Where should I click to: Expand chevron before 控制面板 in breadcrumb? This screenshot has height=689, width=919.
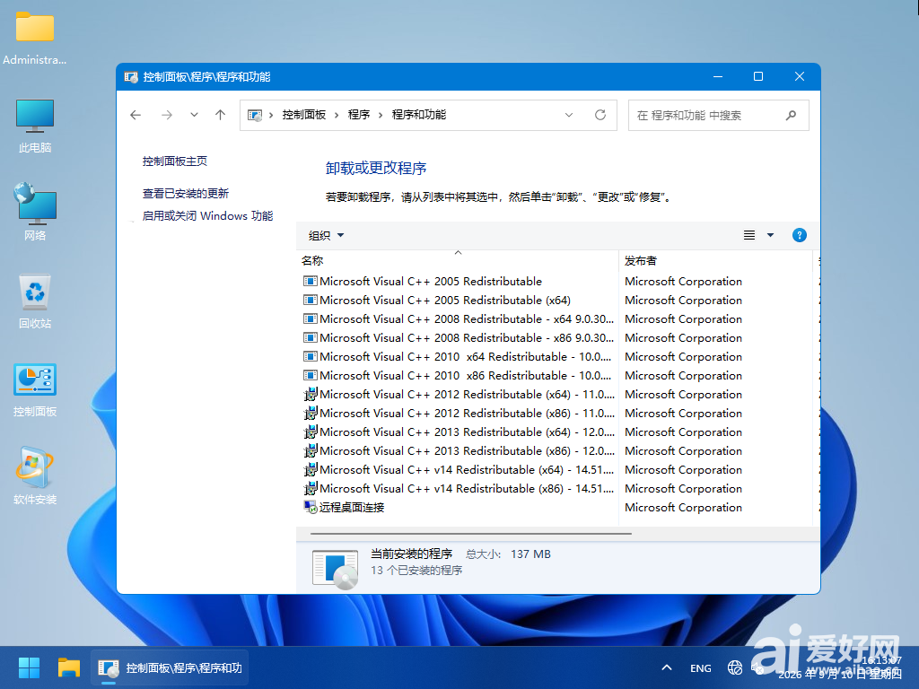[271, 115]
